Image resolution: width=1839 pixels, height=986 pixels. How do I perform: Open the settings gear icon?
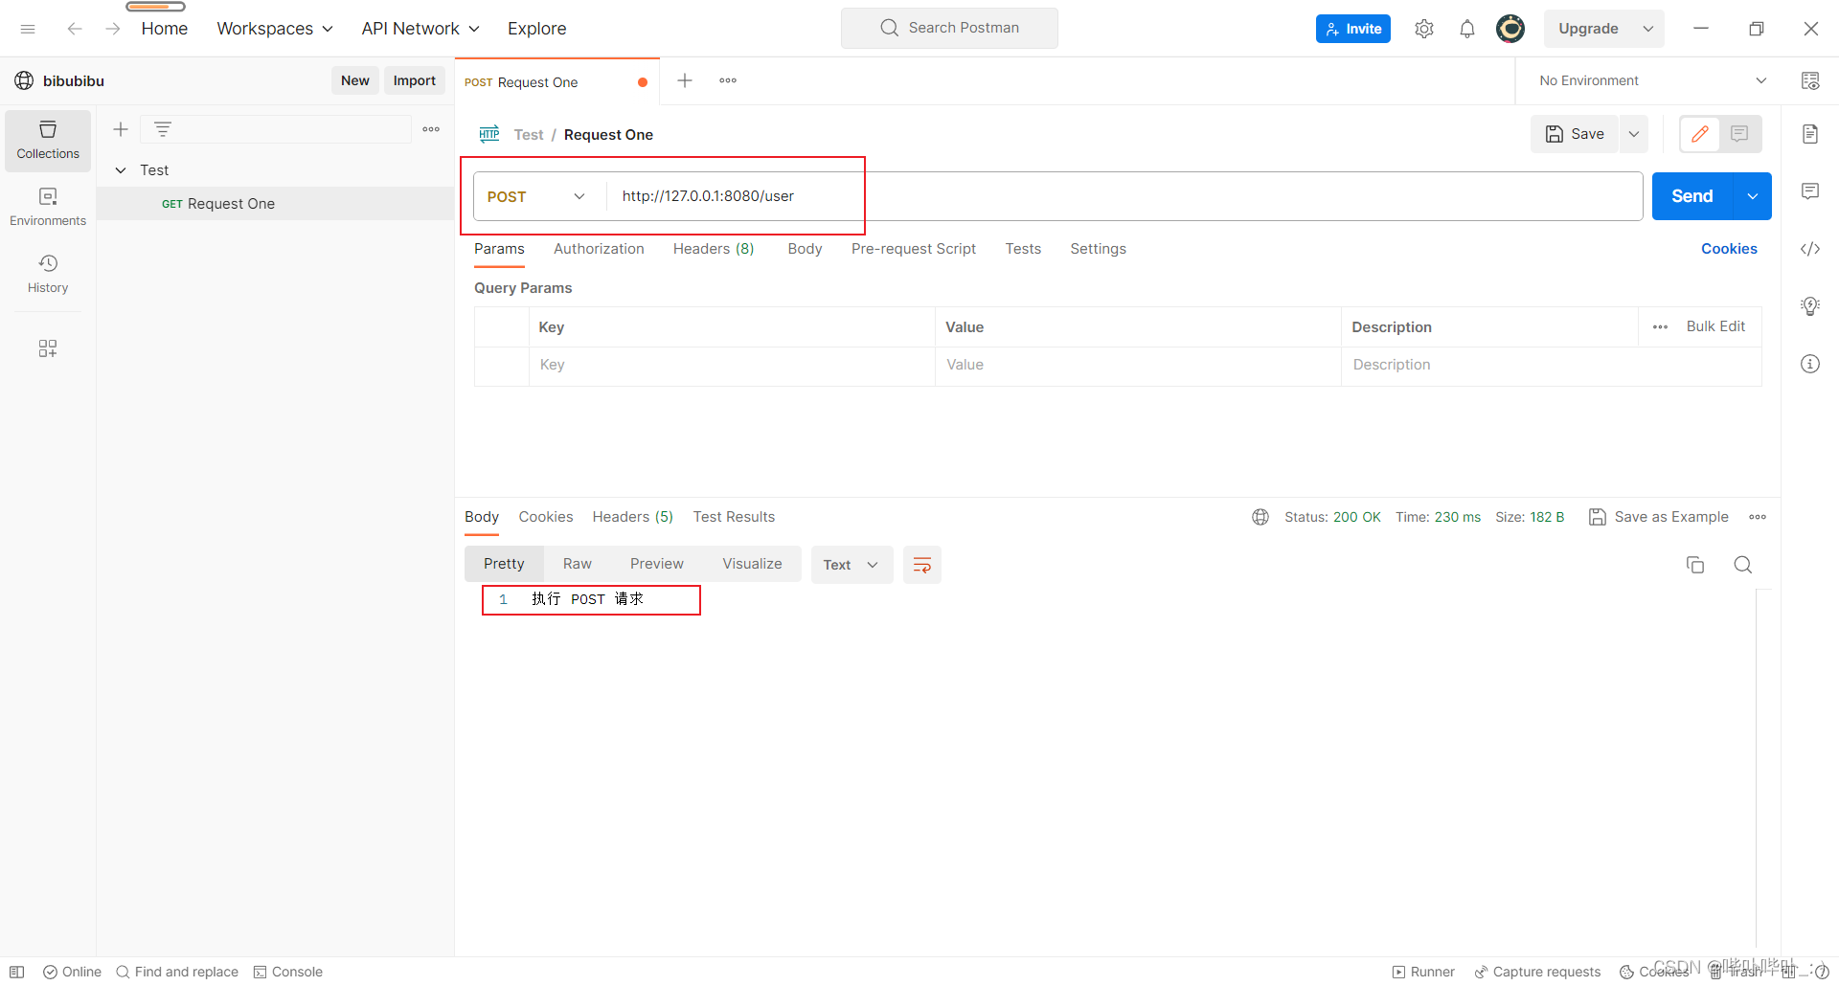1424,29
